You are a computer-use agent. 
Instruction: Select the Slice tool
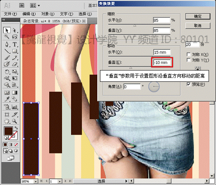point(14,114)
